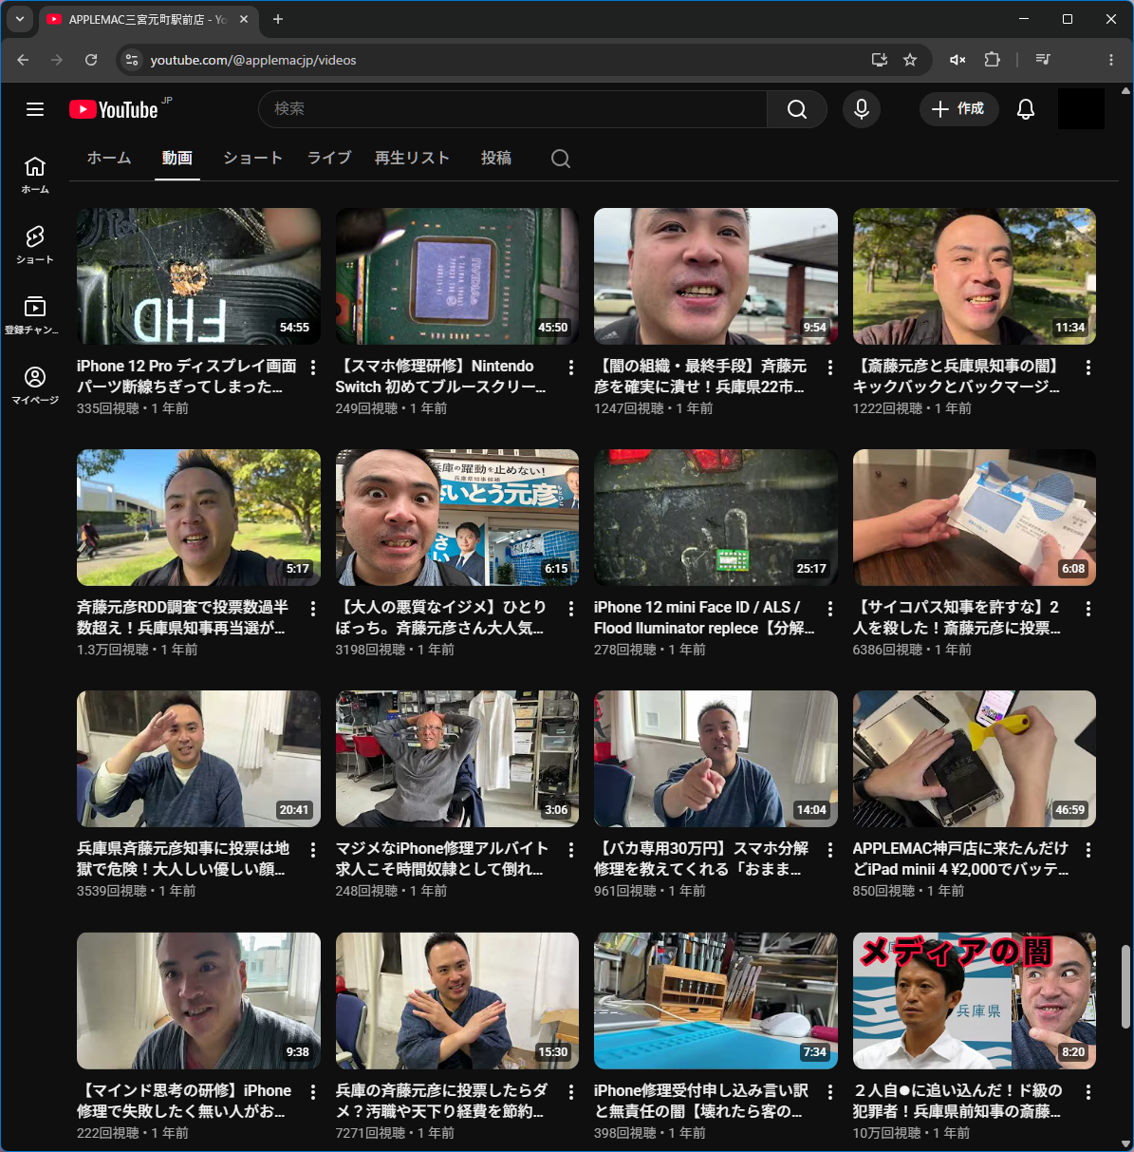Open the YouTube hamburger guide menu
The height and width of the screenshot is (1152, 1134).
click(35, 109)
